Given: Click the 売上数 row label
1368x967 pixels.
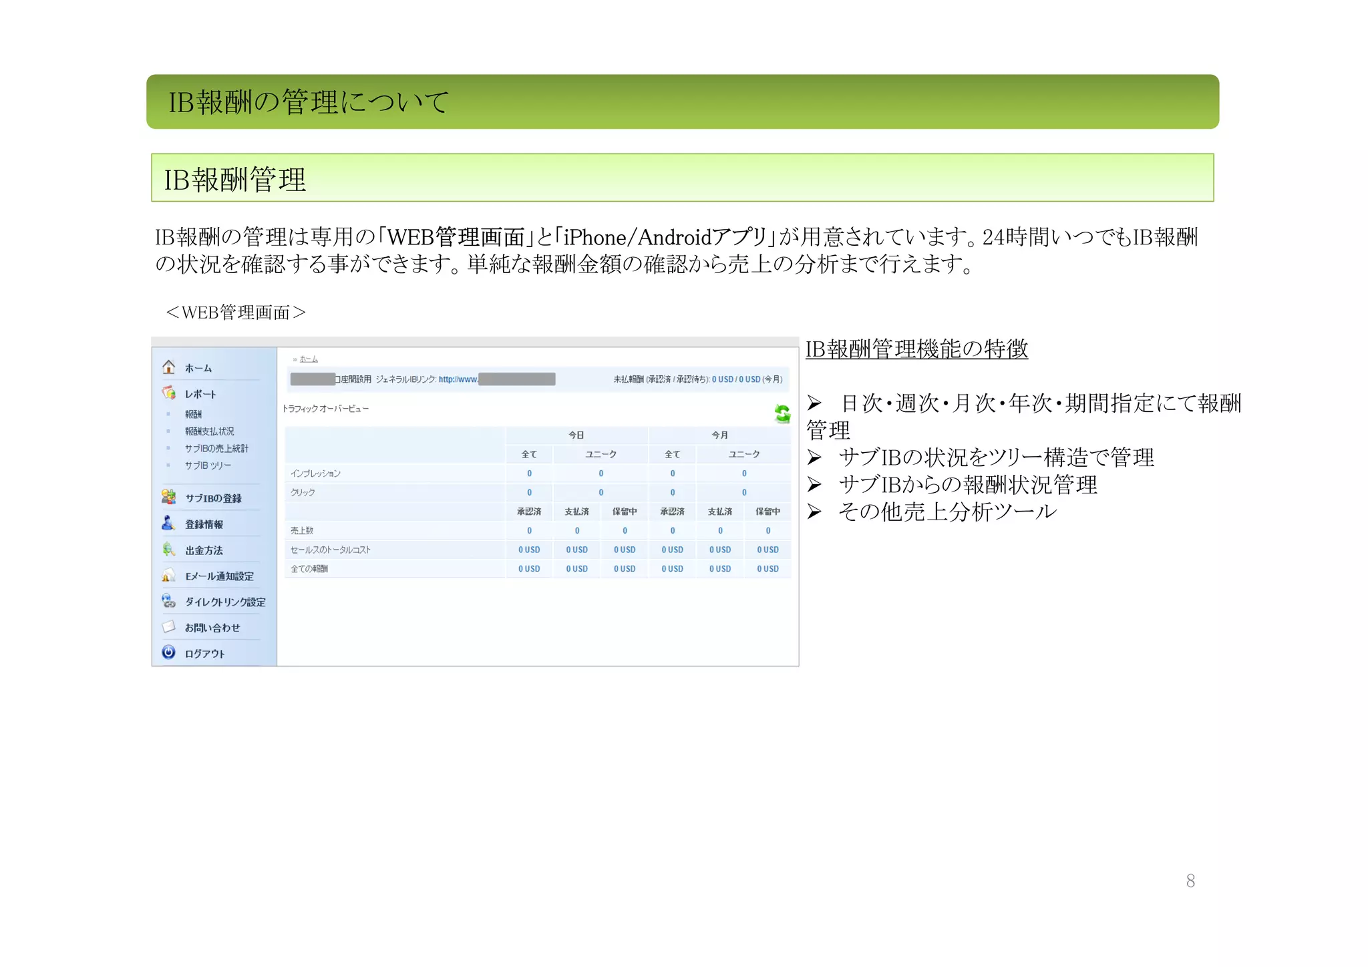Looking at the screenshot, I should (x=302, y=530).
